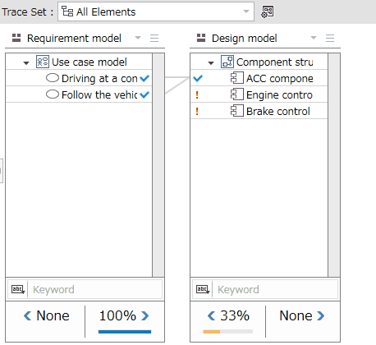
Task: Click the Keyword field in Requirement model
Action: point(94,289)
